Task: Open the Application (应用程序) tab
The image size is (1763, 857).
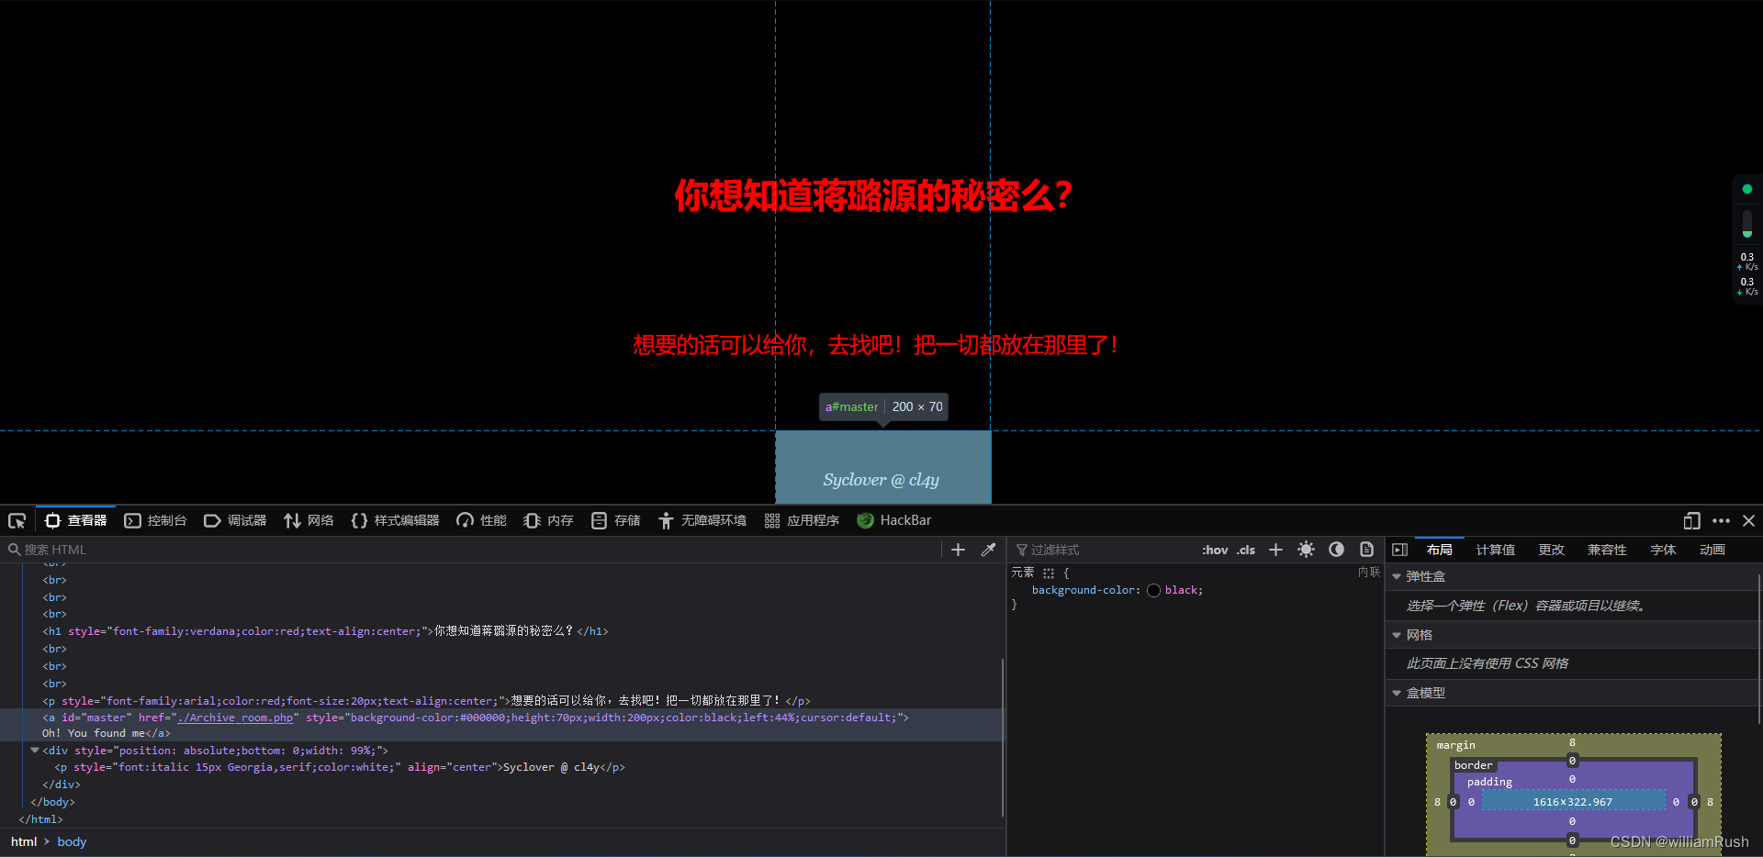Action: coord(802,521)
